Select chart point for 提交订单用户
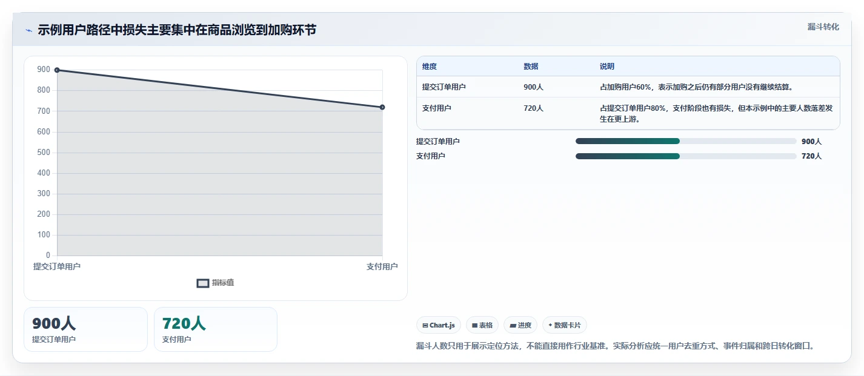The image size is (864, 376). click(x=57, y=70)
